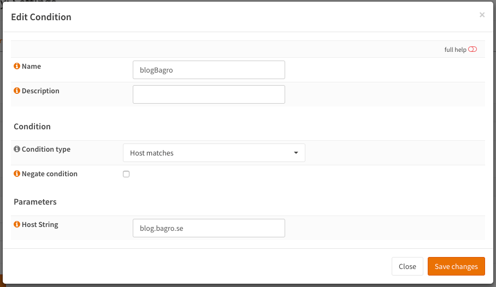Click the Host String field with blog.bagro.se
Screen dimensions: 496x287
point(209,228)
